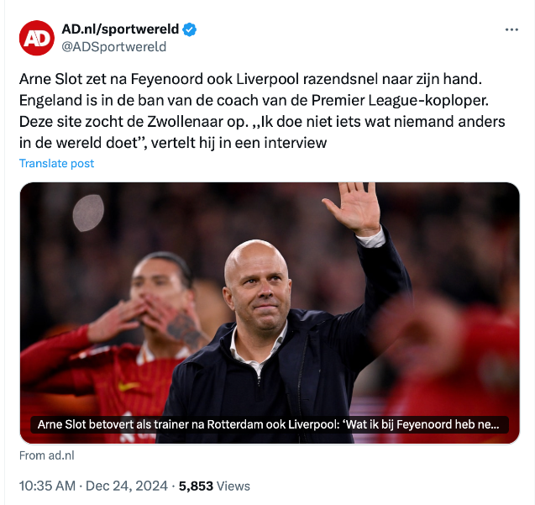This screenshot has width=535, height=505.
Task: Open the Arne Slot article preview image
Action: point(270,313)
